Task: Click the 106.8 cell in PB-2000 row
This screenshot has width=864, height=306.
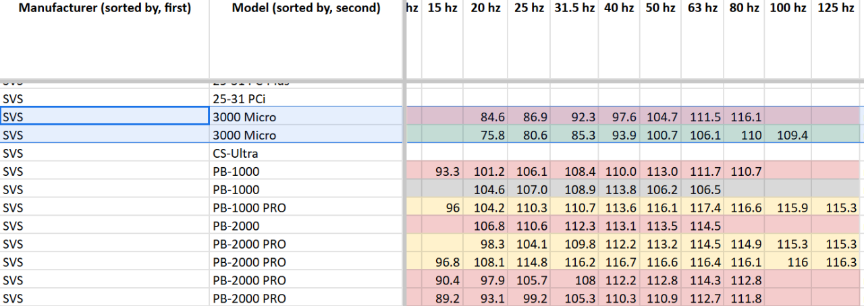Action: point(485,226)
